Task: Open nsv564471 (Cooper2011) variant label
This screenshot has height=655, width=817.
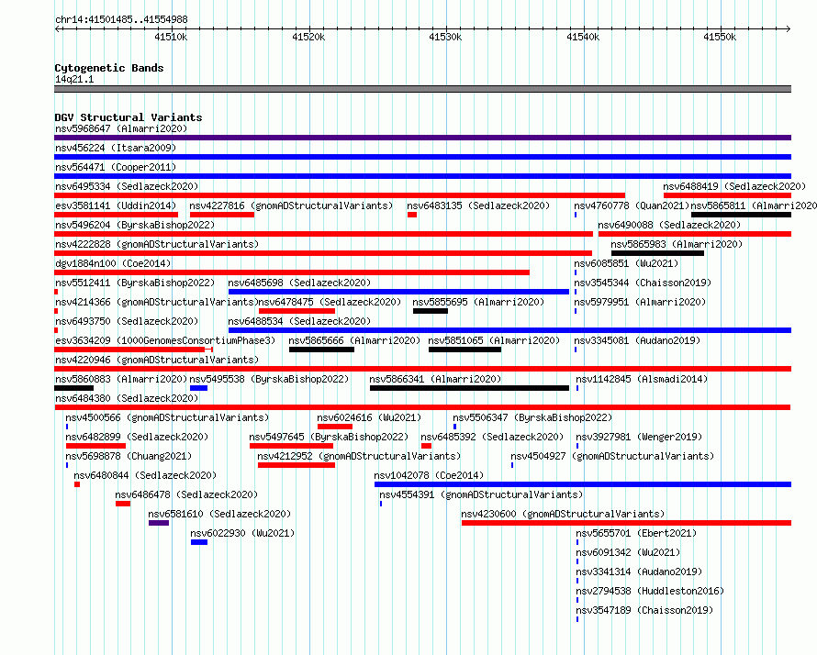Action: [116, 167]
